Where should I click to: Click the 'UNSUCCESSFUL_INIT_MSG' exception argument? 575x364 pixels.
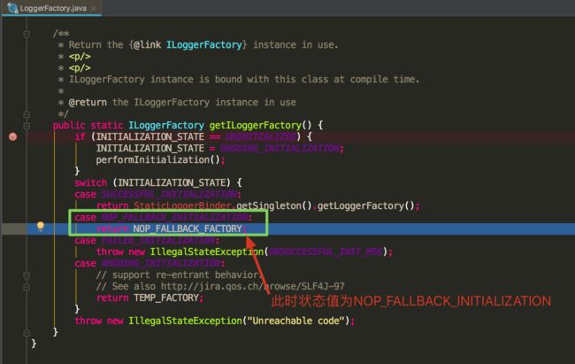[326, 252]
